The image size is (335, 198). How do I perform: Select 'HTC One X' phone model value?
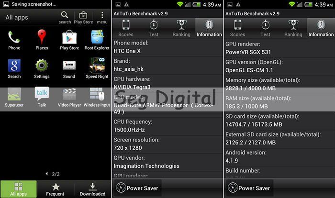[127, 51]
